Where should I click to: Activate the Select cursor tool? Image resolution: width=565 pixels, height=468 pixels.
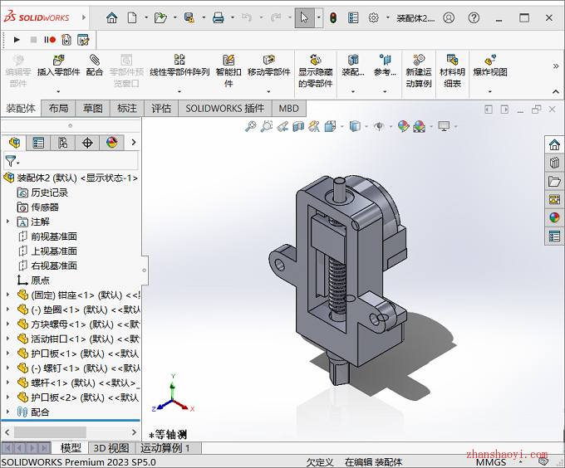[304, 17]
